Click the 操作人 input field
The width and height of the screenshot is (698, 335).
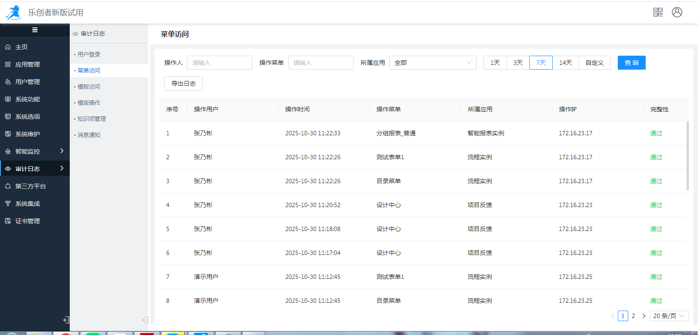(219, 63)
